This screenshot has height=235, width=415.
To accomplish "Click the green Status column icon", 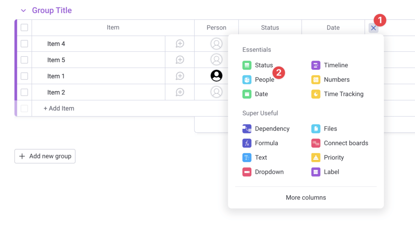I will tap(247, 65).
